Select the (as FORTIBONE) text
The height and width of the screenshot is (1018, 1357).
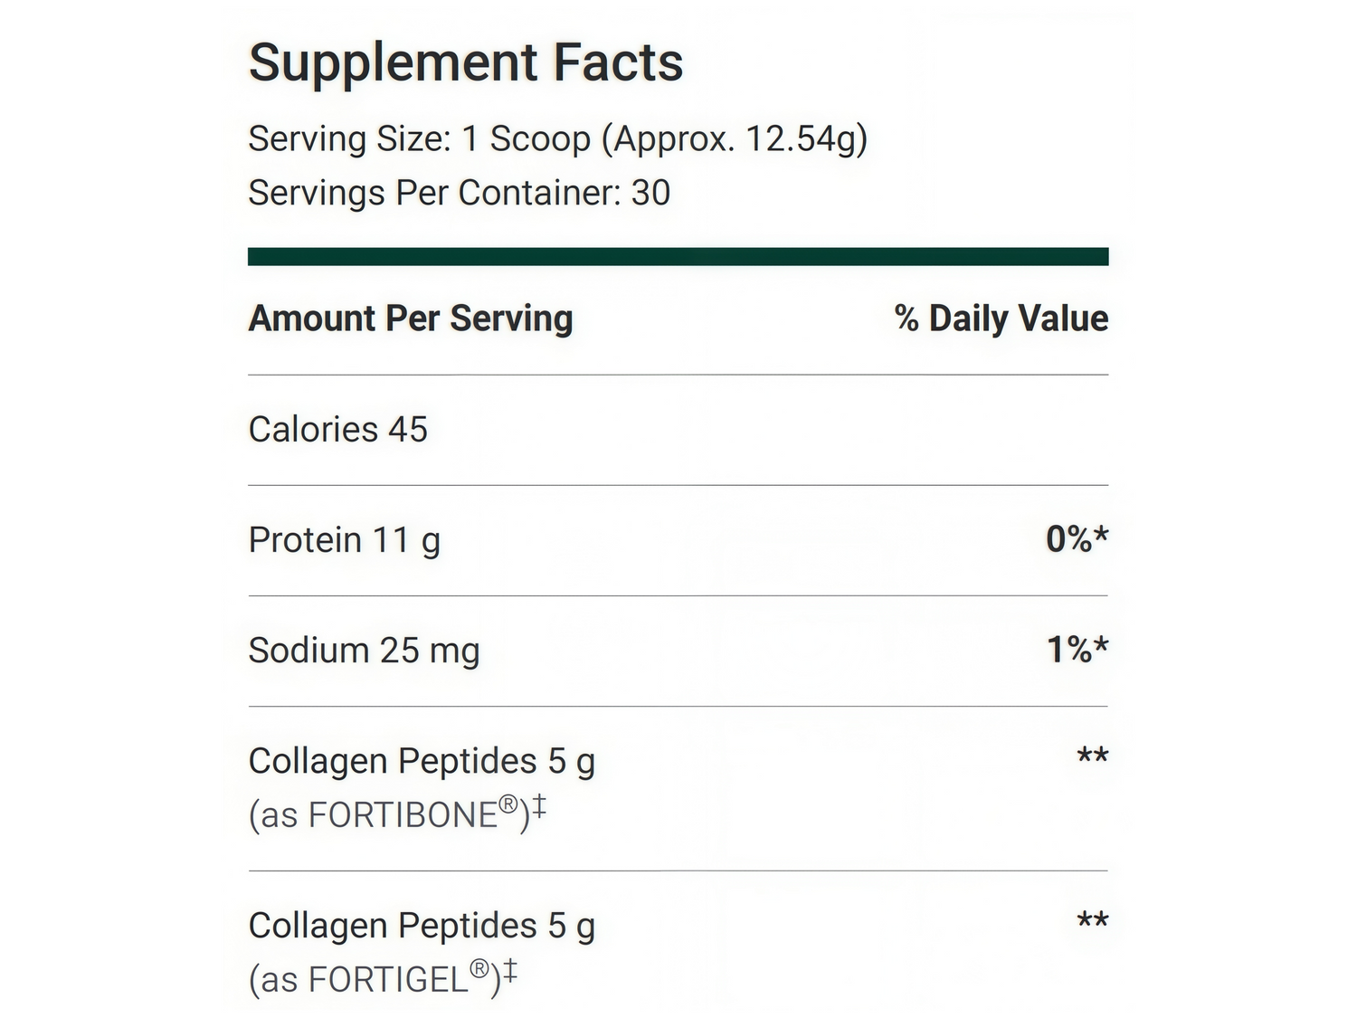click(387, 815)
